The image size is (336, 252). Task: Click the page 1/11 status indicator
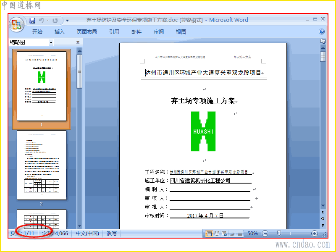[x=23, y=234]
